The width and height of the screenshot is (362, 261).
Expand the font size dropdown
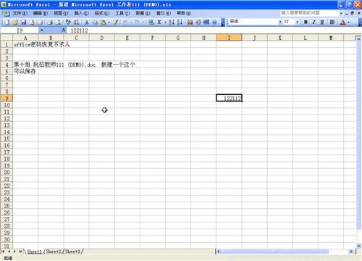coord(297,22)
